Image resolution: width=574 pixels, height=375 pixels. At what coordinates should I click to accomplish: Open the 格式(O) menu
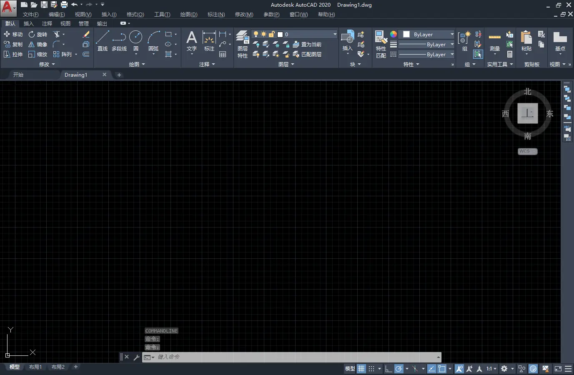pos(135,15)
